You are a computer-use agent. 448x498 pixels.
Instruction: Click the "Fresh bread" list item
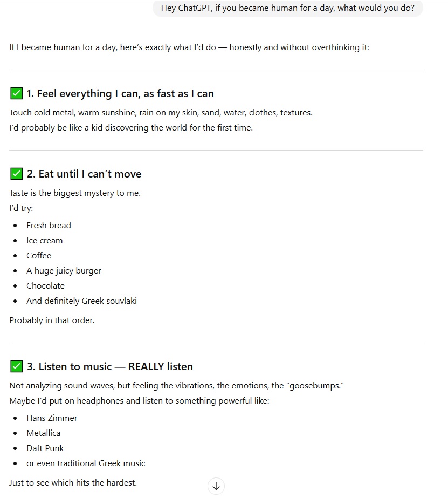[x=49, y=226]
